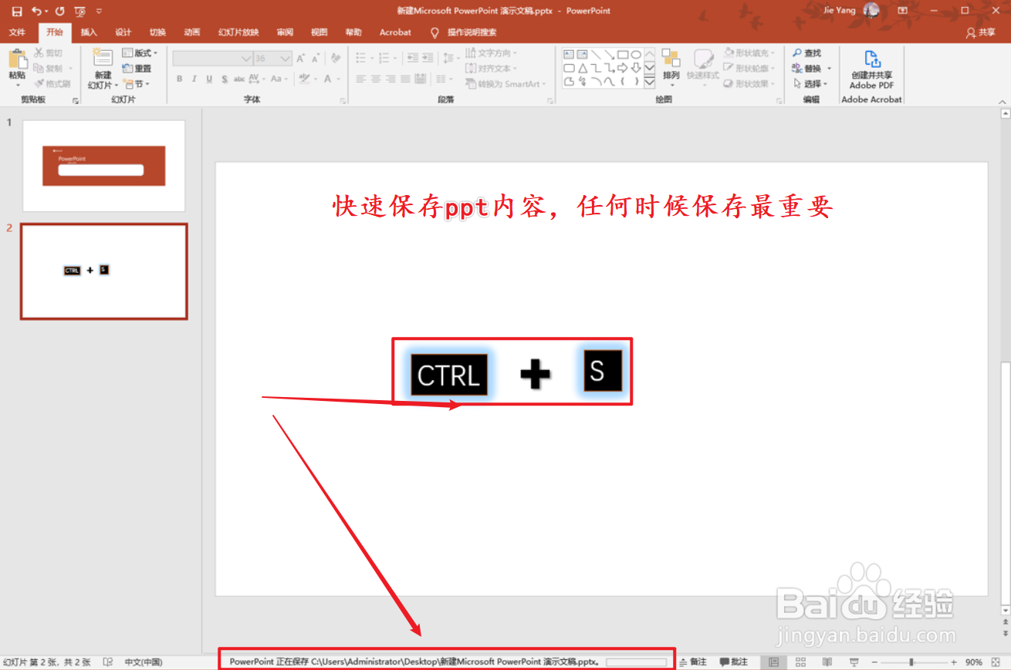This screenshot has width=1011, height=670.
Task: Select the right arrow shape in gallery
Action: pyautogui.click(x=622, y=68)
